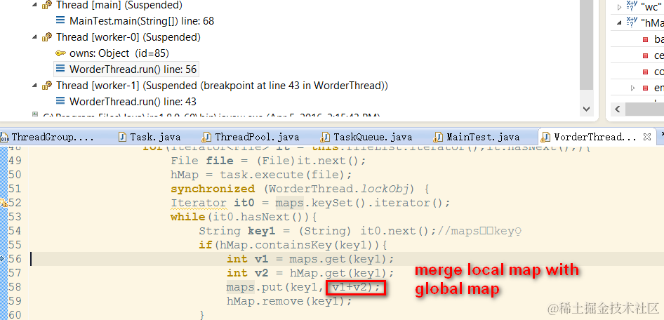This screenshot has width=664, height=320.
Task: Select Thread [worker-0] (Suspended) entry
Action: point(128,37)
